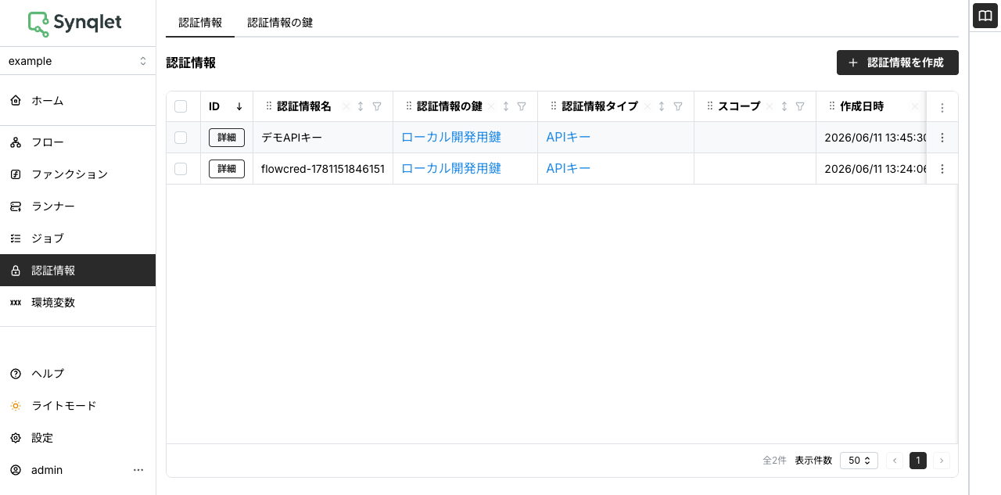Screen dimensions: 1001x495
Task: Open ローカル開発用鍵 link in flowcred row
Action: 451,169
